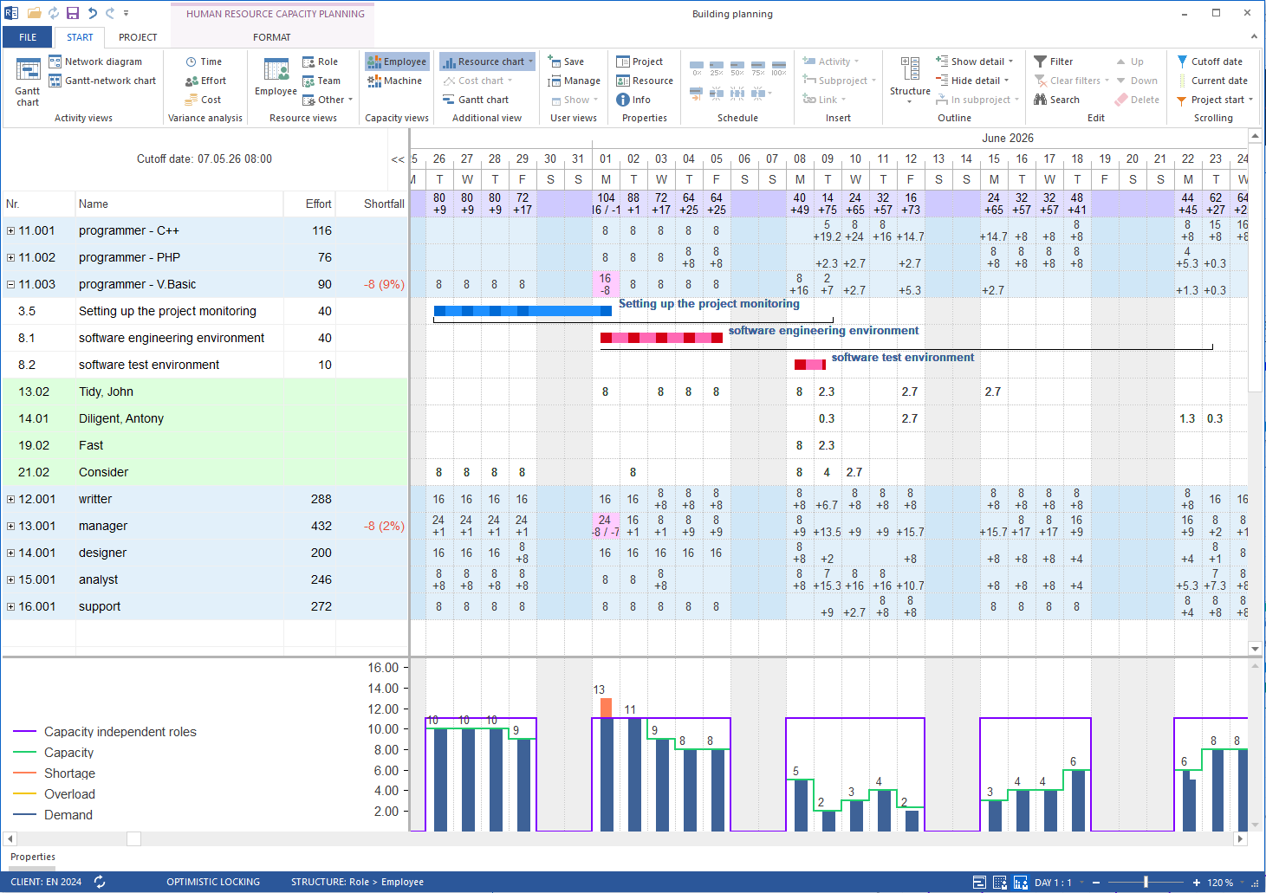Set schedule progress to 50%
Viewport: 1266px width, 893px height.
737,68
